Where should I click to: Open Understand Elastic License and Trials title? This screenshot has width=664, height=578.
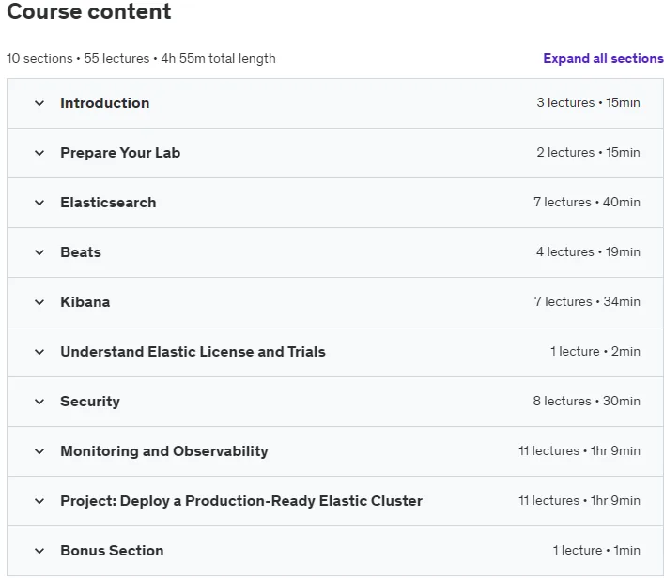[193, 352]
